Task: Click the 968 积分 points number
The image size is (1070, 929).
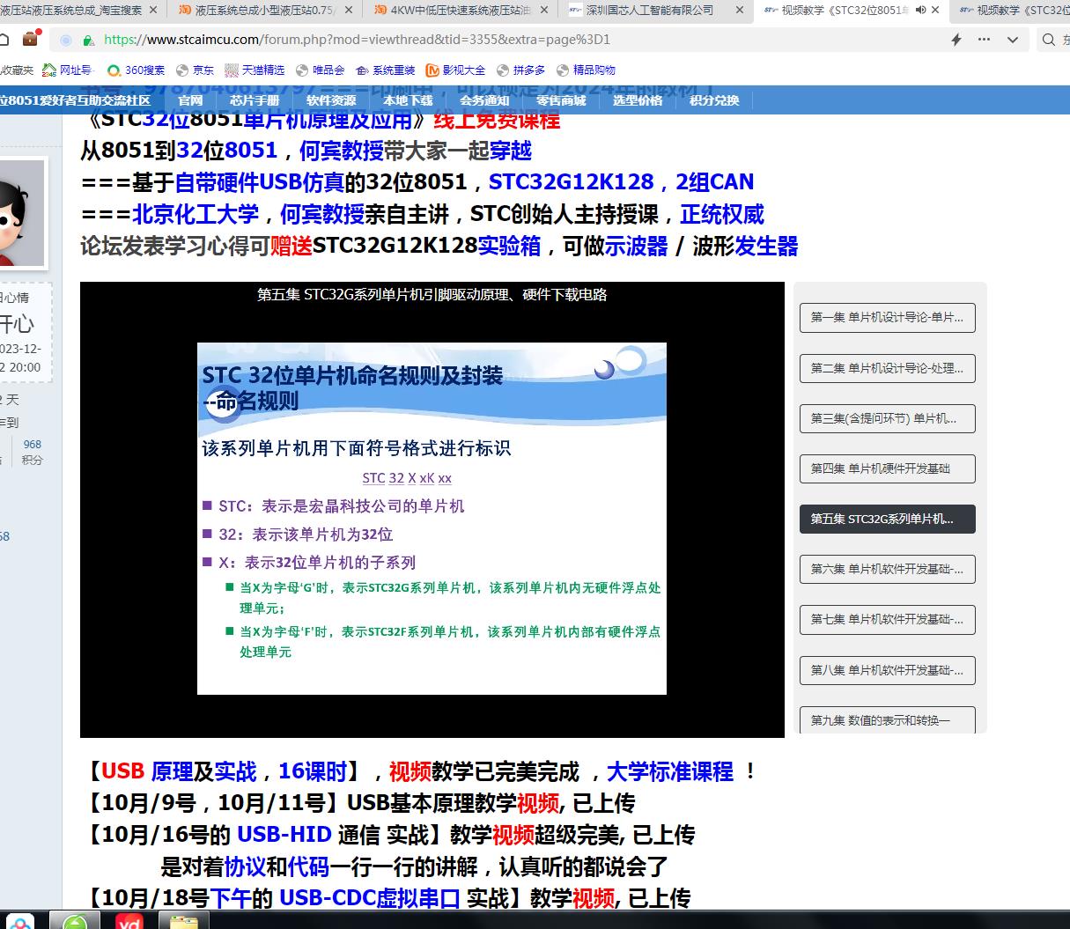Action: pos(33,445)
